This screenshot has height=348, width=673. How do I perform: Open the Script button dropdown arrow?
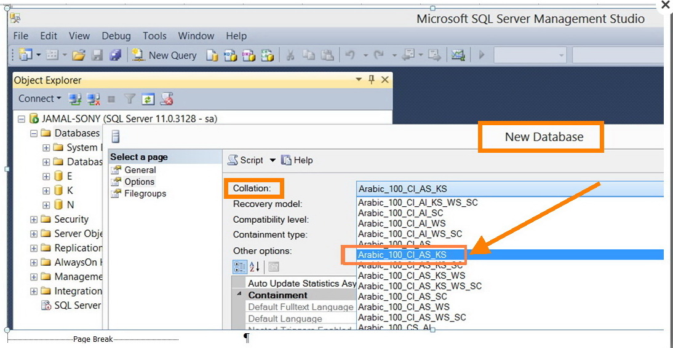coord(273,160)
